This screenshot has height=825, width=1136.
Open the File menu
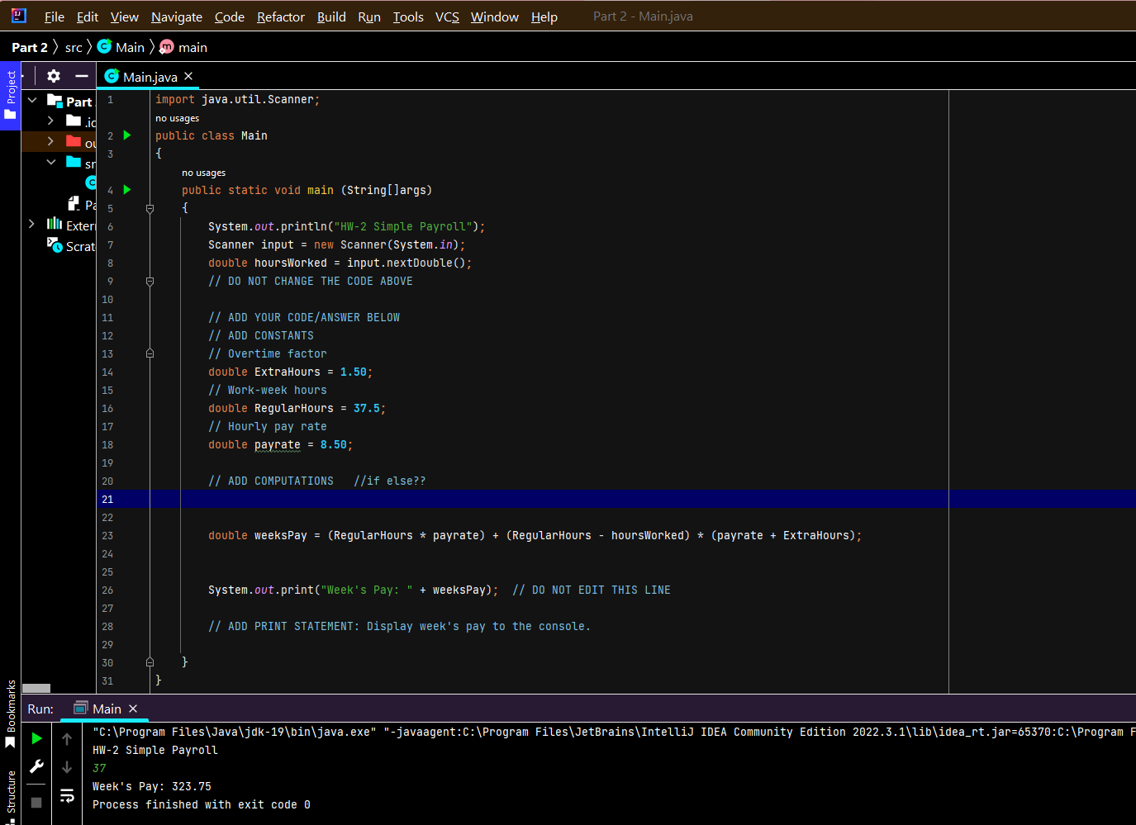point(55,17)
